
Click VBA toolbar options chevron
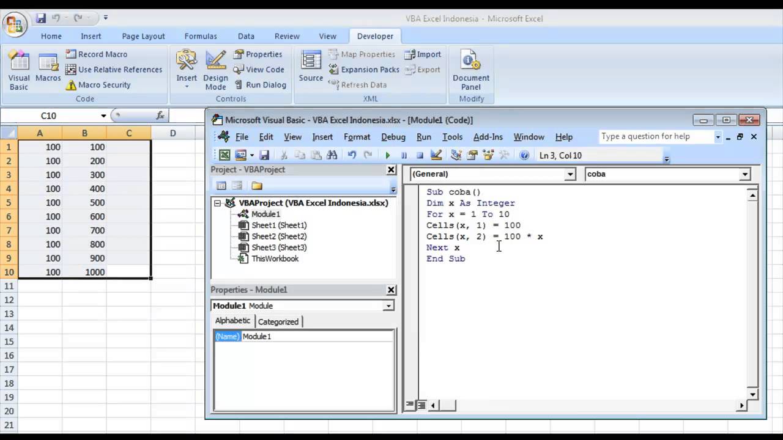(666, 158)
